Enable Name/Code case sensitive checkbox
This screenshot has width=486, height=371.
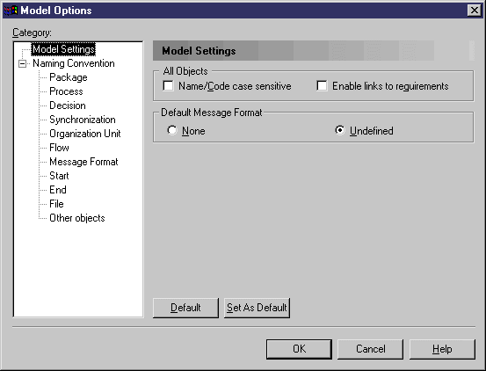click(x=168, y=86)
